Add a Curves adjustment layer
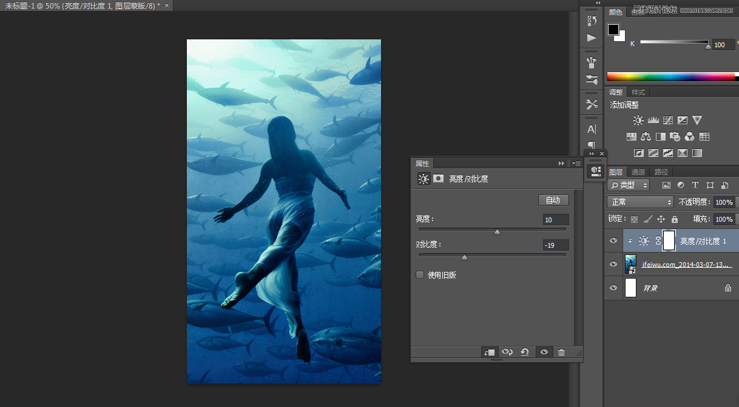Image resolution: width=739 pixels, height=407 pixels. (668, 121)
